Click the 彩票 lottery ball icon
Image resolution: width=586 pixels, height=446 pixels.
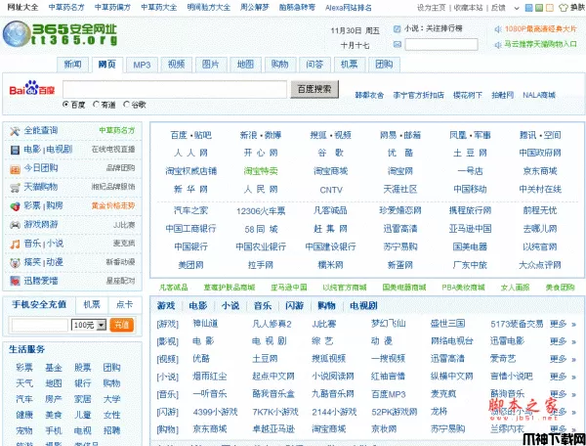click(15, 206)
